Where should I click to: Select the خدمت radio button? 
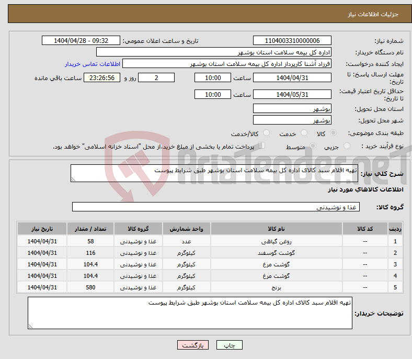[x=304, y=133]
